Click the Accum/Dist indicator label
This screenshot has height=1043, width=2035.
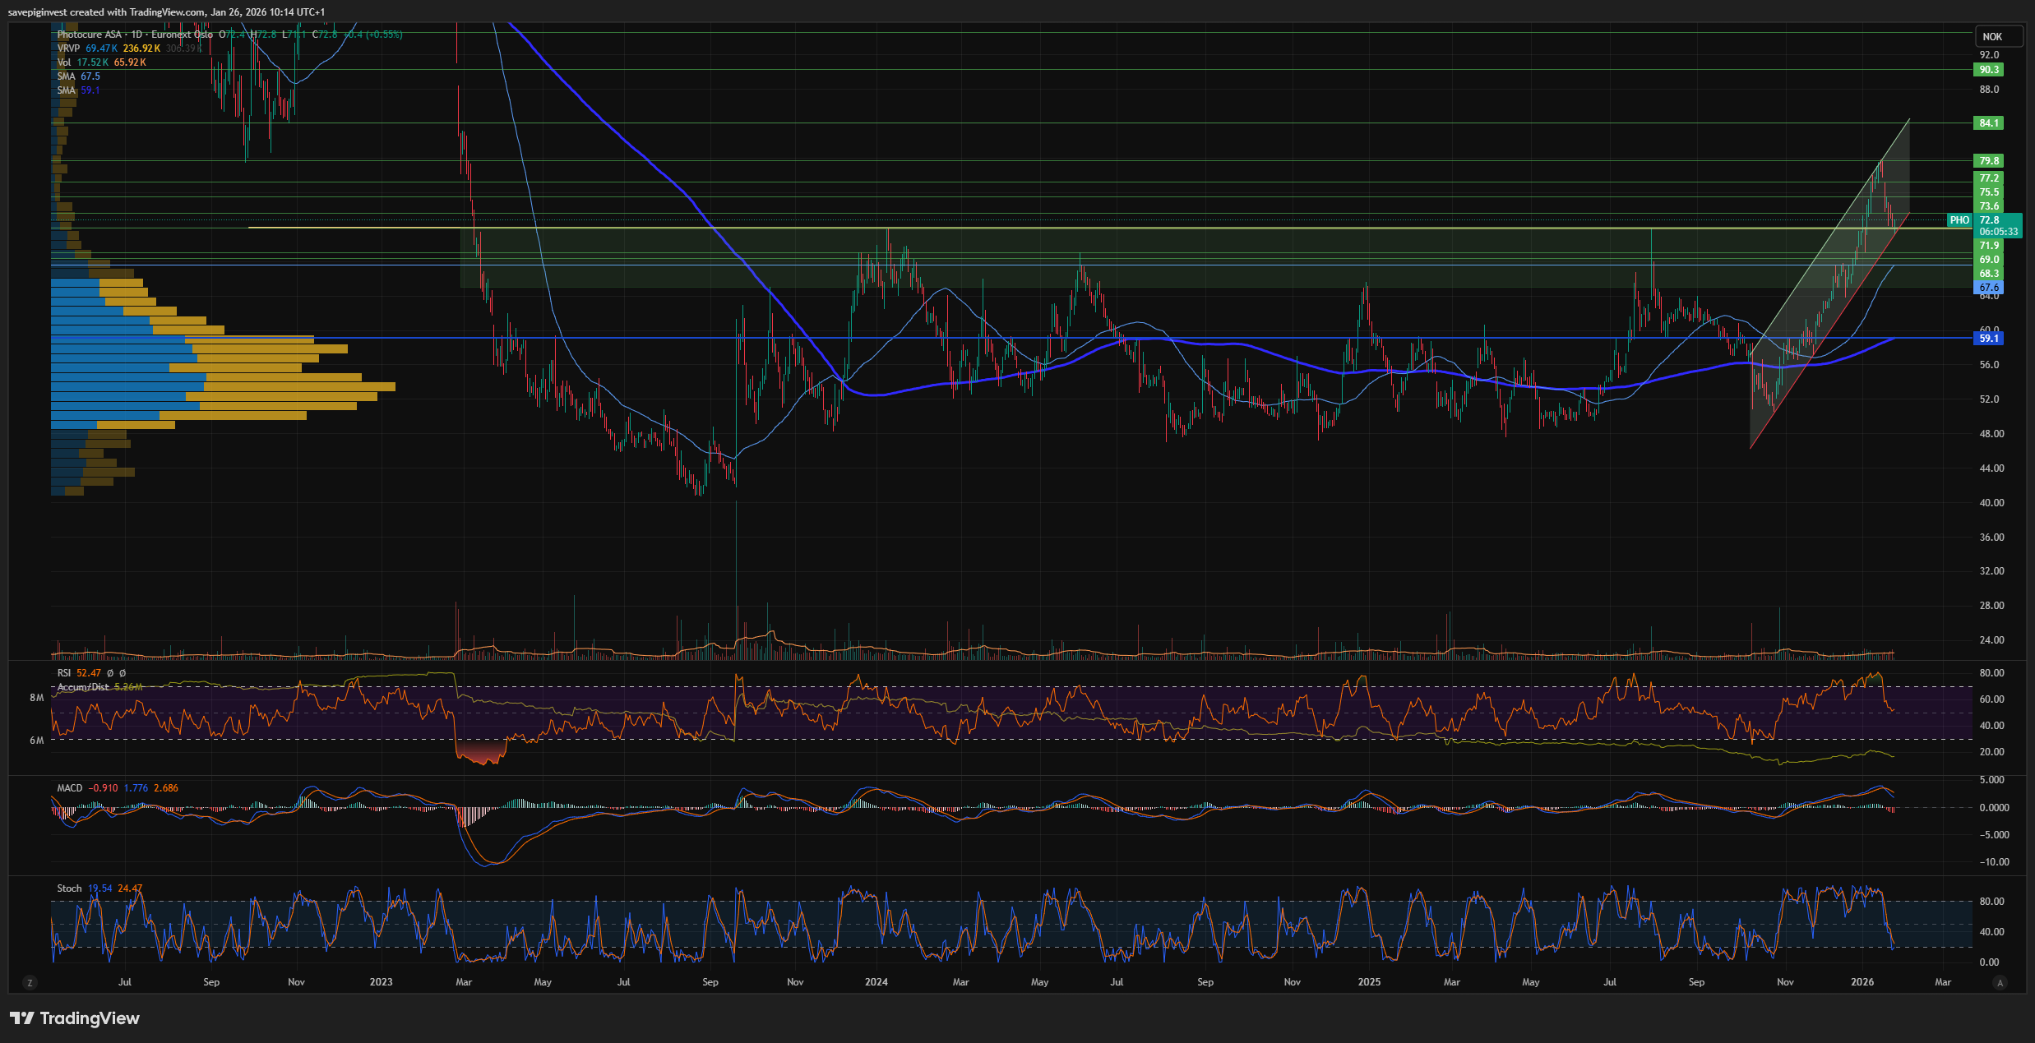[x=83, y=687]
